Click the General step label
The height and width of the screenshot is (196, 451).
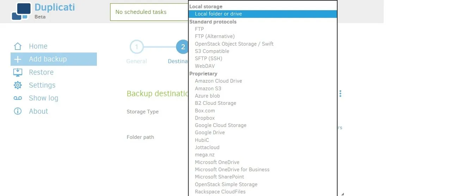(x=137, y=61)
